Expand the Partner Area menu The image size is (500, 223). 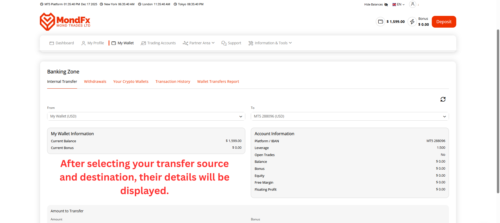coord(199,43)
